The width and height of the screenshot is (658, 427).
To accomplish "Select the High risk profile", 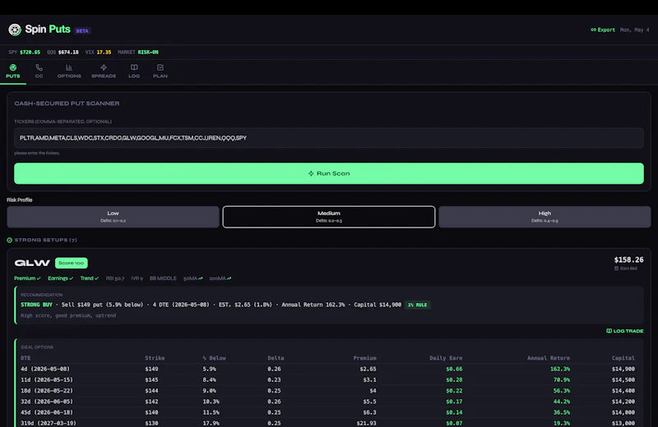I will 544,217.
